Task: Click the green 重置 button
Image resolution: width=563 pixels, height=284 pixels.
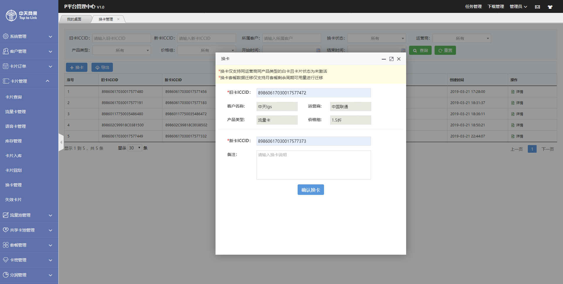Action: coord(445,50)
